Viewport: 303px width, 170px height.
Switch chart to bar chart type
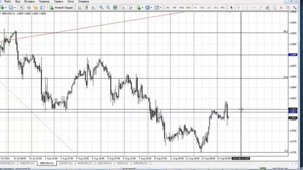pyautogui.click(x=80, y=8)
